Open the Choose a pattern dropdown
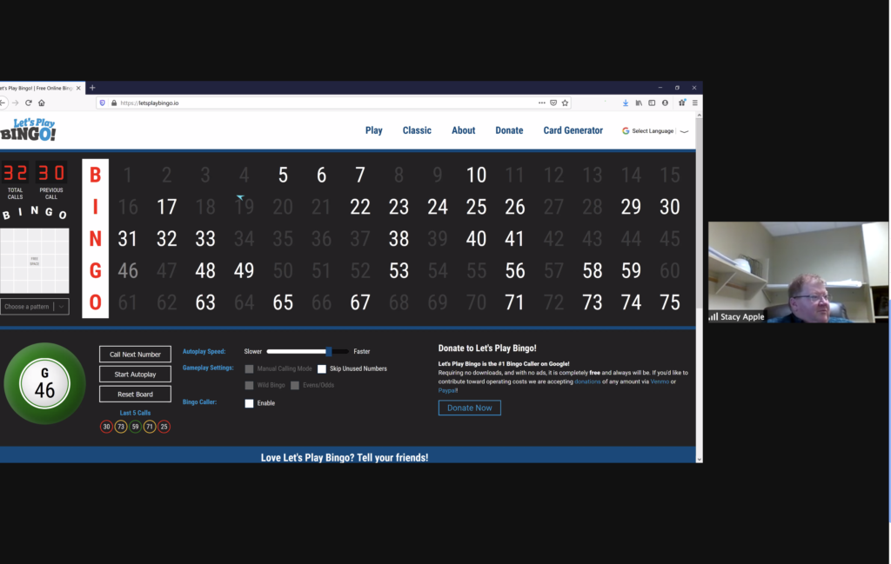Screen dimensions: 891x564 click(x=35, y=307)
